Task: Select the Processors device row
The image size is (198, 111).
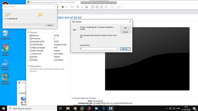Action: click(x=49, y=39)
